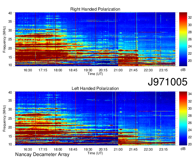Click the 16:30 tick on bottom time axis
Image resolution: width=195 pixels, height=158 pixels.
(28, 149)
